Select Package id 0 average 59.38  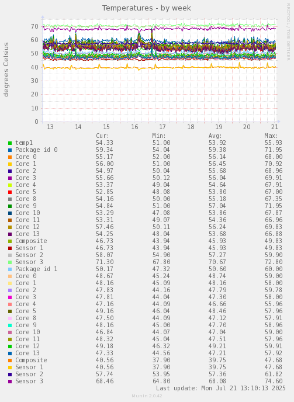click(x=217, y=150)
